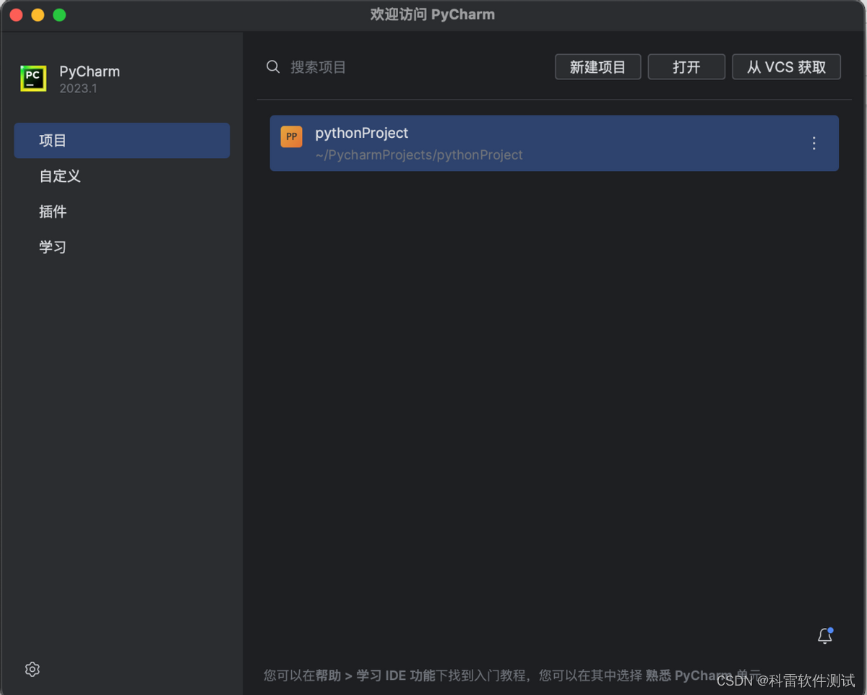Open the pythonProject recent project
The width and height of the screenshot is (867, 695).
coord(554,143)
